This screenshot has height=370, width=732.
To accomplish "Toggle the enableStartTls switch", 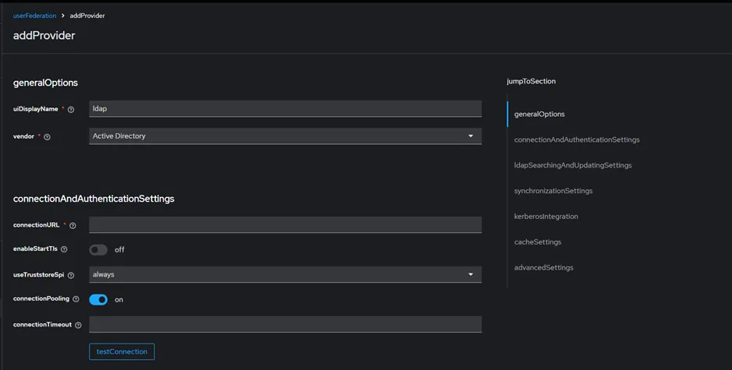I will (x=98, y=249).
